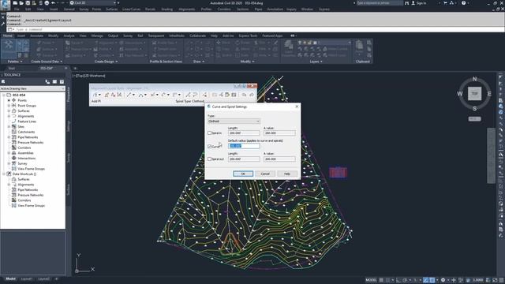Image resolution: width=505 pixels, height=284 pixels.
Task: Enable the Spiral in checkbox
Action: (x=210, y=133)
